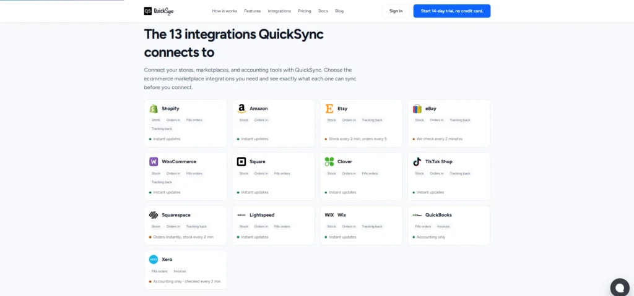Open the QuickBooks integration title
This screenshot has height=296, width=634.
pos(438,215)
